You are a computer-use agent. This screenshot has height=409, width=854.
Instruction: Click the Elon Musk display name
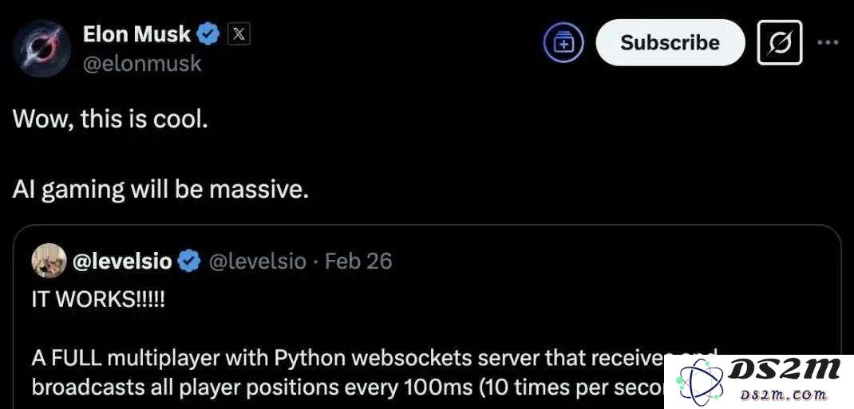(136, 35)
